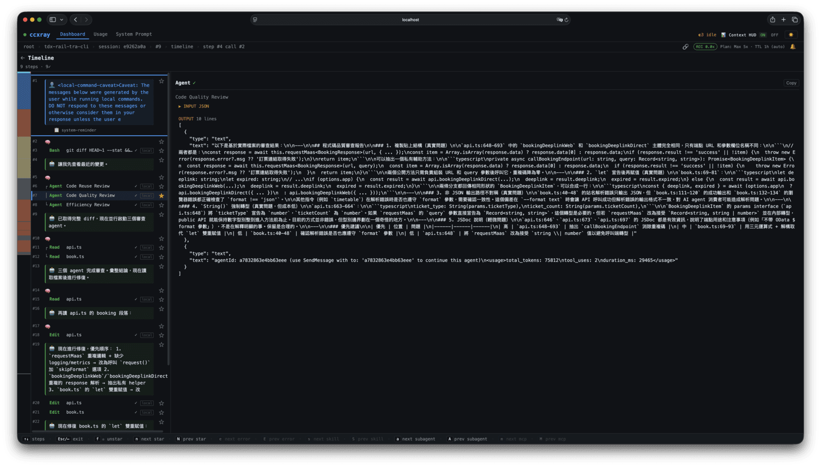Click the unstar 'f' shortcut hint
The height and width of the screenshot is (467, 821).
(x=108, y=439)
